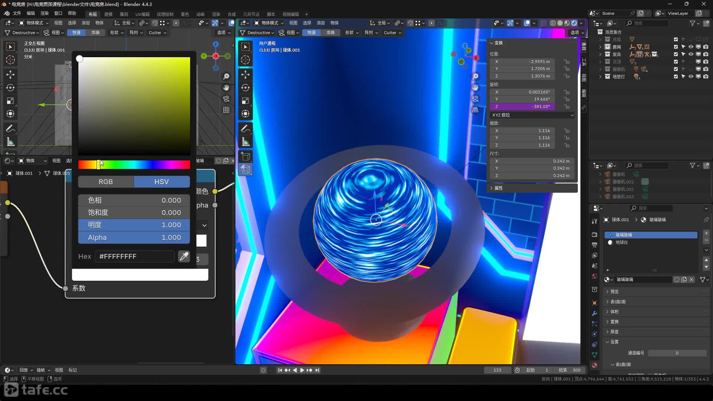Select the Move tool in right viewport

[x=245, y=75]
